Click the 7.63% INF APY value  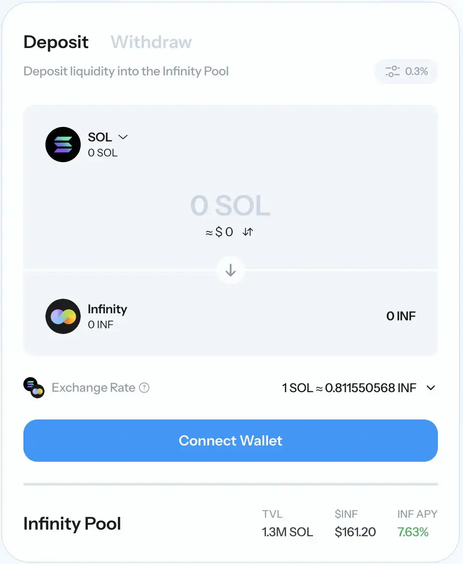click(413, 532)
